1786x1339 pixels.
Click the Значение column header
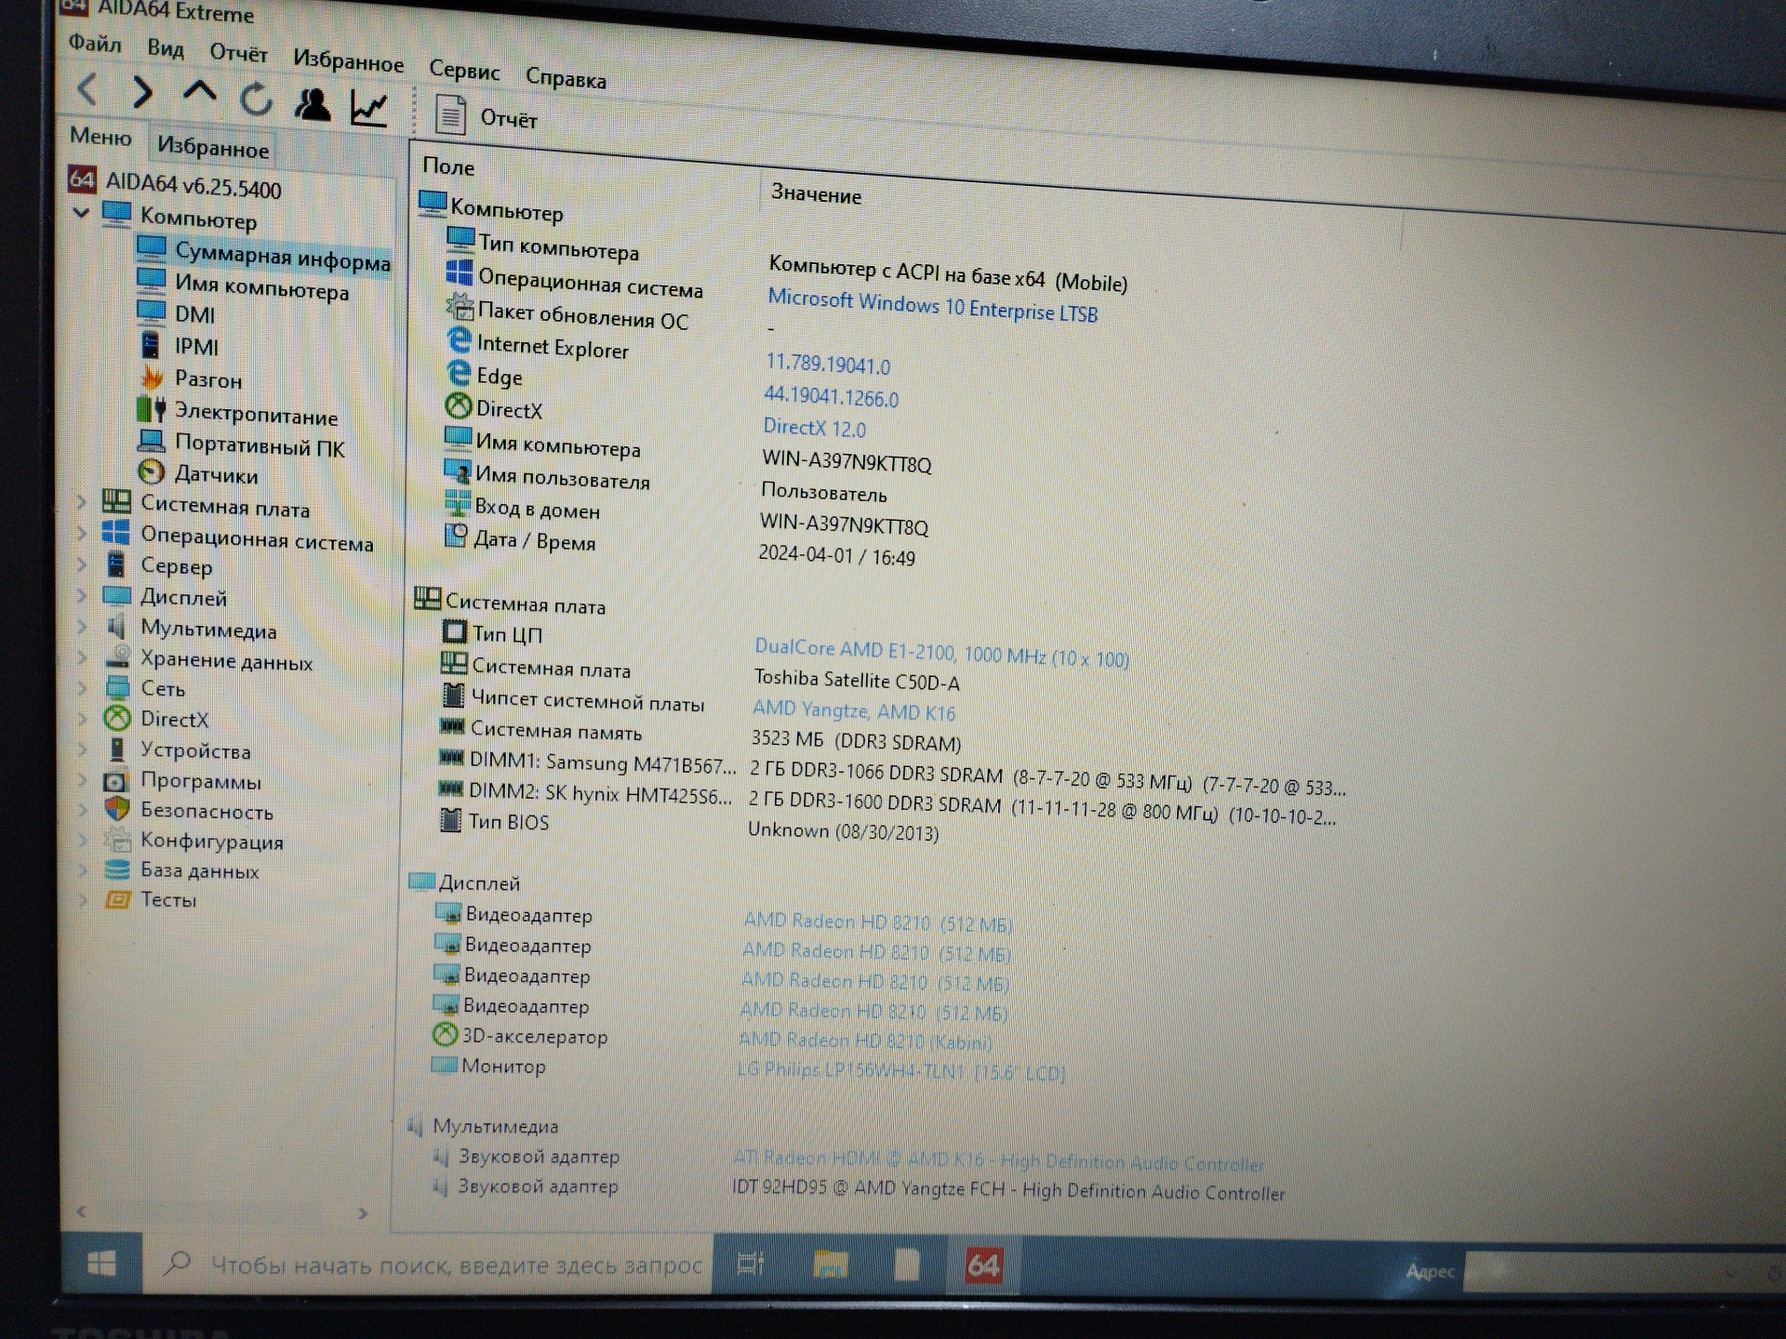click(x=816, y=194)
